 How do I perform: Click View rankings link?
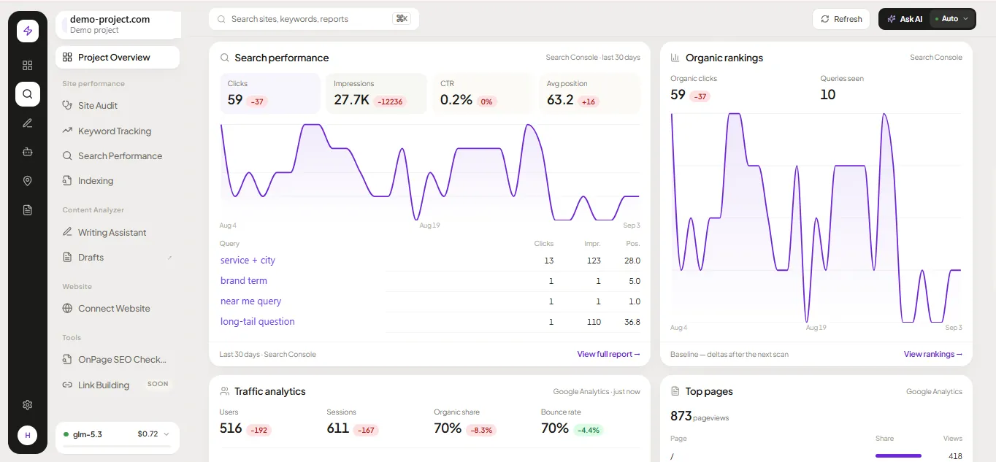pos(933,354)
